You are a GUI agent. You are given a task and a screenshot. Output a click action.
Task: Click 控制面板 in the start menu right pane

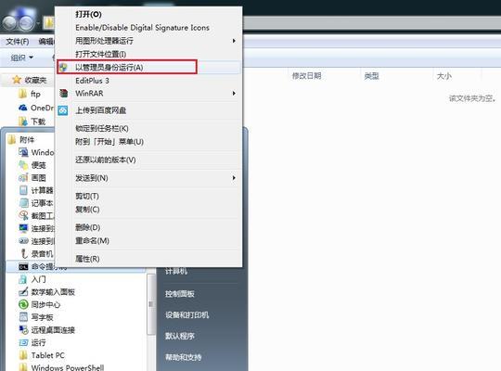coord(180,294)
